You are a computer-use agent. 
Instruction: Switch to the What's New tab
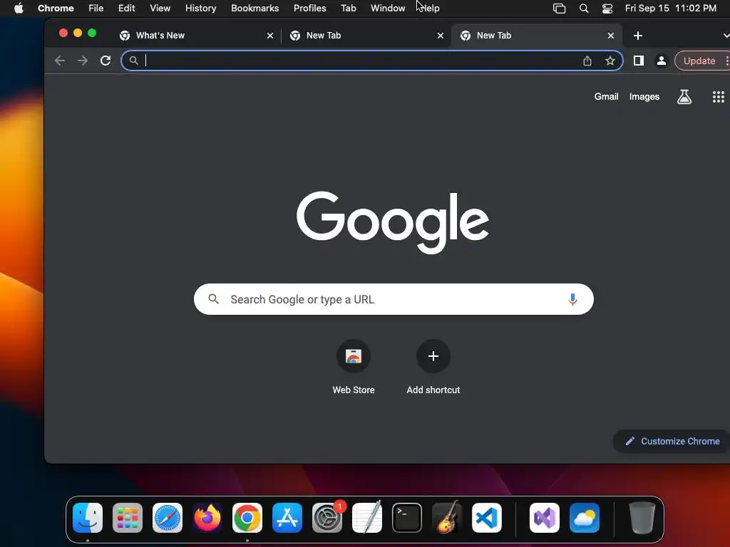195,36
